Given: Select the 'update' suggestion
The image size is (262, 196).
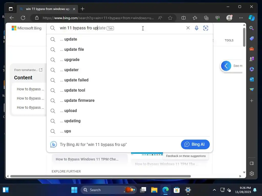Looking at the screenshot, I should (x=130, y=39).
